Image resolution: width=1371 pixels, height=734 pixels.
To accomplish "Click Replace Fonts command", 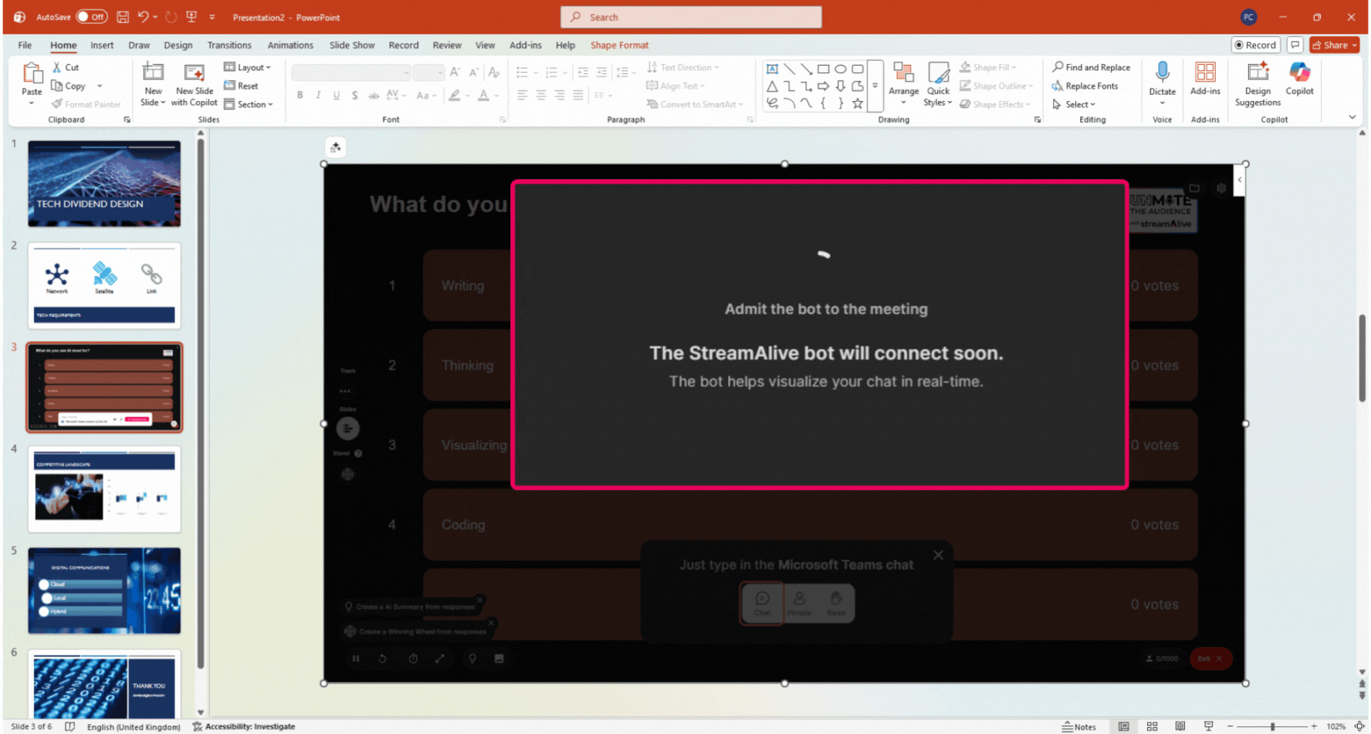I will pos(1085,86).
